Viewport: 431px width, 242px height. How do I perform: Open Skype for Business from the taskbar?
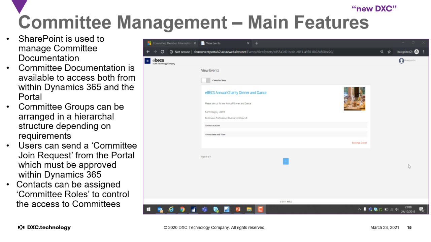tap(215, 209)
